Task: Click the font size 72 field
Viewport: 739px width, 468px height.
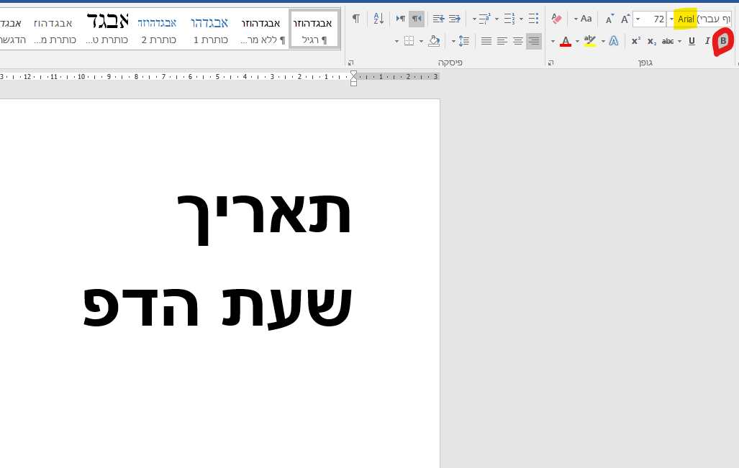Action: point(653,19)
